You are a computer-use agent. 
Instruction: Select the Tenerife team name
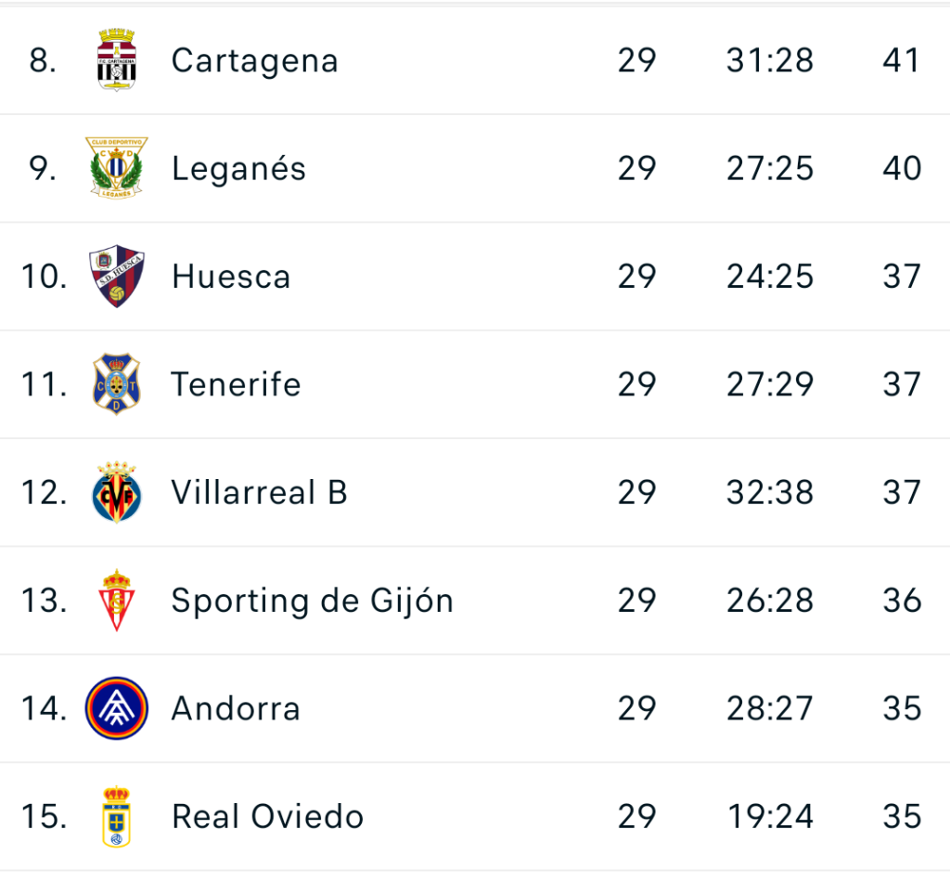236,383
